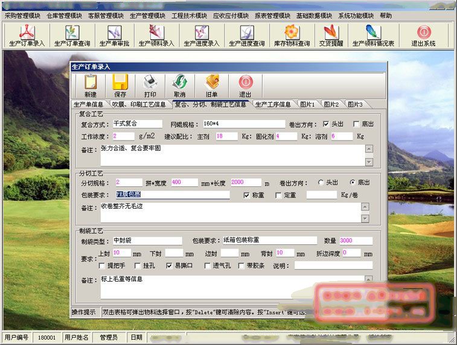The image size is (457, 345).
Task: Open 帮助 menu
Action: 386,16
